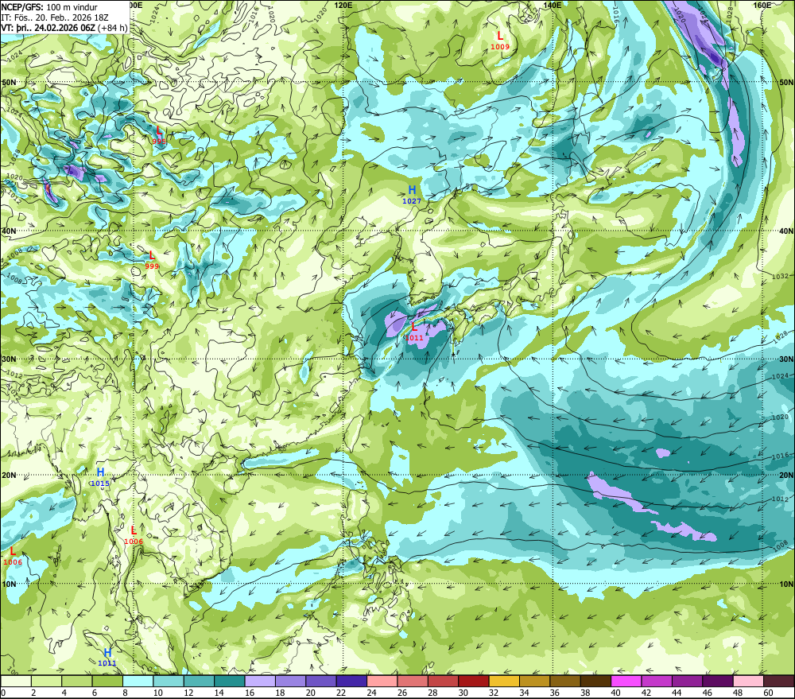795x699 pixels.
Task: Click the H 1011 high pressure marker
Action: (107, 656)
